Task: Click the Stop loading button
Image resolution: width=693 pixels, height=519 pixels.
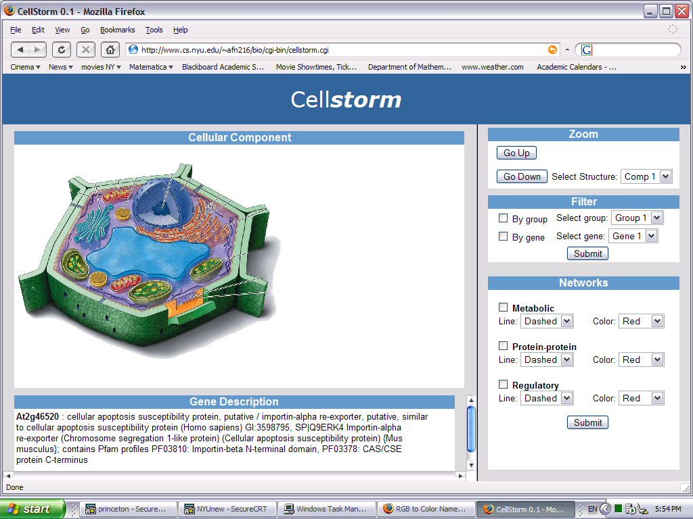Action: [86, 49]
